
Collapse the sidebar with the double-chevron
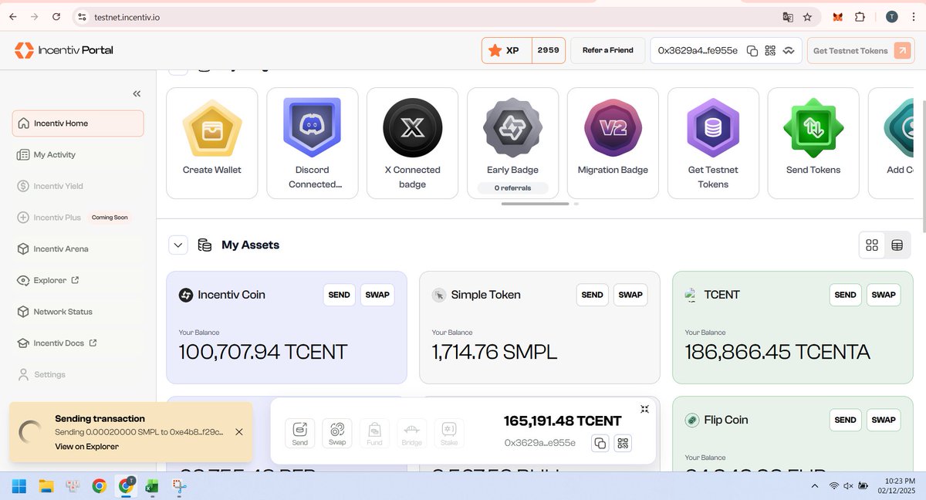point(137,93)
